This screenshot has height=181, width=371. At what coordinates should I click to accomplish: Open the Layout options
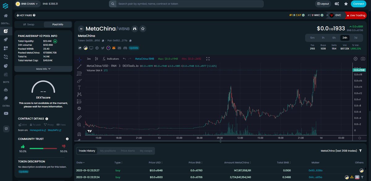pos(323,4)
